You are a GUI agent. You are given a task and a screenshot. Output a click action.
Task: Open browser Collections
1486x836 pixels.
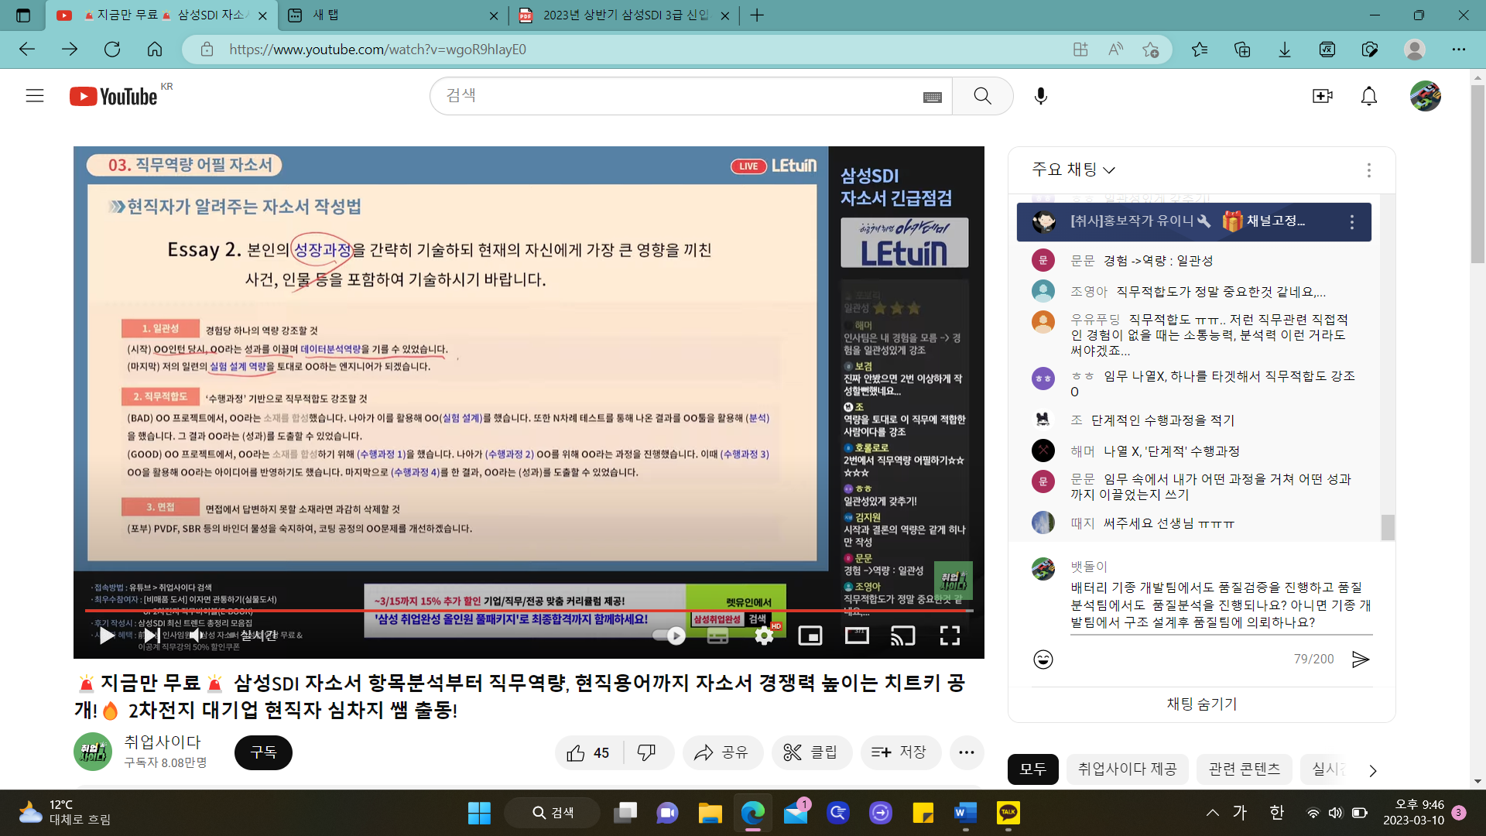(1242, 50)
